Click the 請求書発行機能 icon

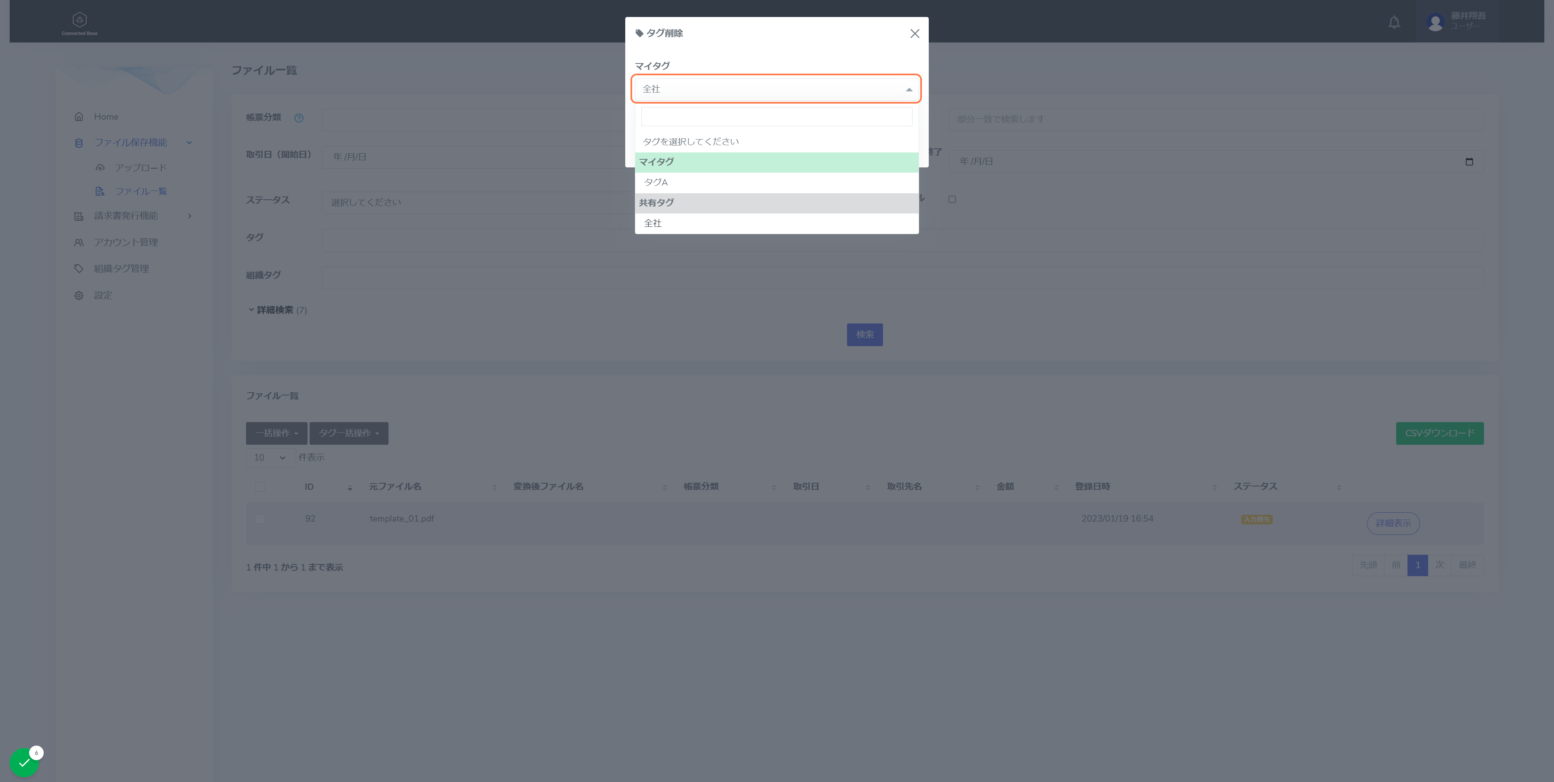(79, 216)
